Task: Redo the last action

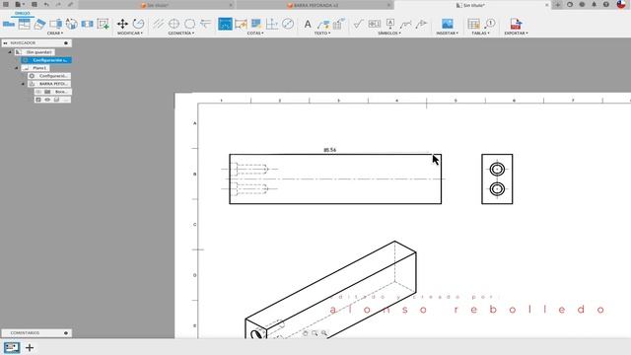Action: pos(59,4)
